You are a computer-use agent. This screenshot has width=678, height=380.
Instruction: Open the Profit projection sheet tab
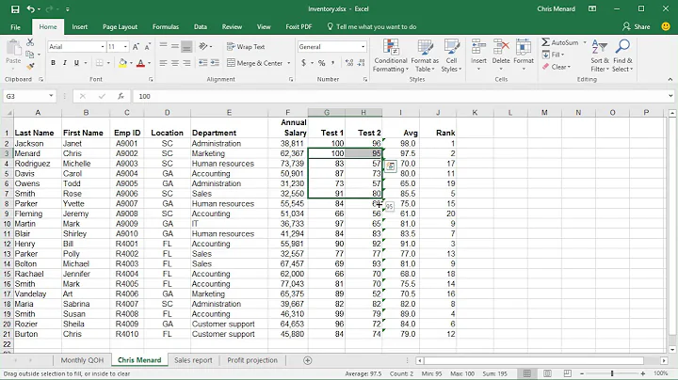click(x=252, y=360)
